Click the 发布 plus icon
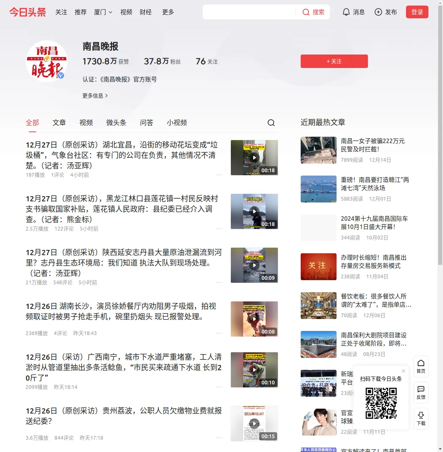The image size is (443, 452). [378, 12]
